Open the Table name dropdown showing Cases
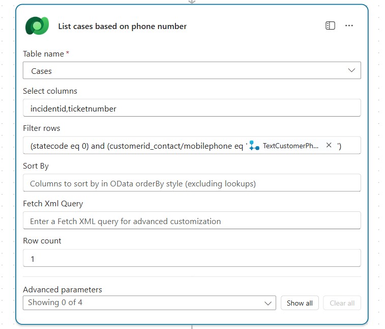385x329 pixels. [x=183, y=71]
